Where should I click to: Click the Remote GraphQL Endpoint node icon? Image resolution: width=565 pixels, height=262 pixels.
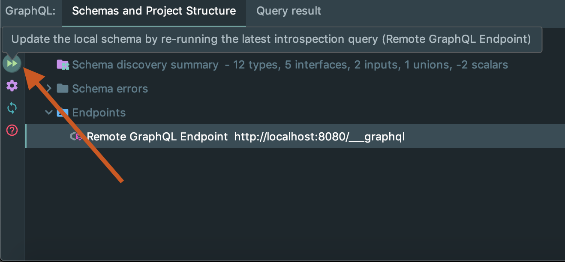tap(77, 137)
